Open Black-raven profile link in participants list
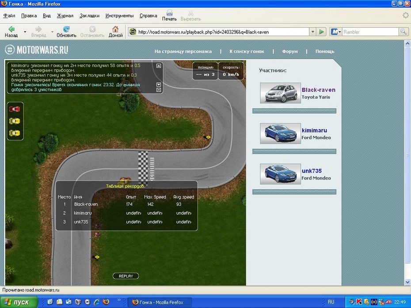Viewport: 411px width, 308px height. 319,90
